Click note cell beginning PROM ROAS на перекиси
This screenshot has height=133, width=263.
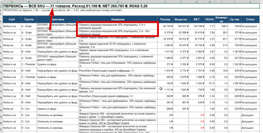click(x=63, y=10)
